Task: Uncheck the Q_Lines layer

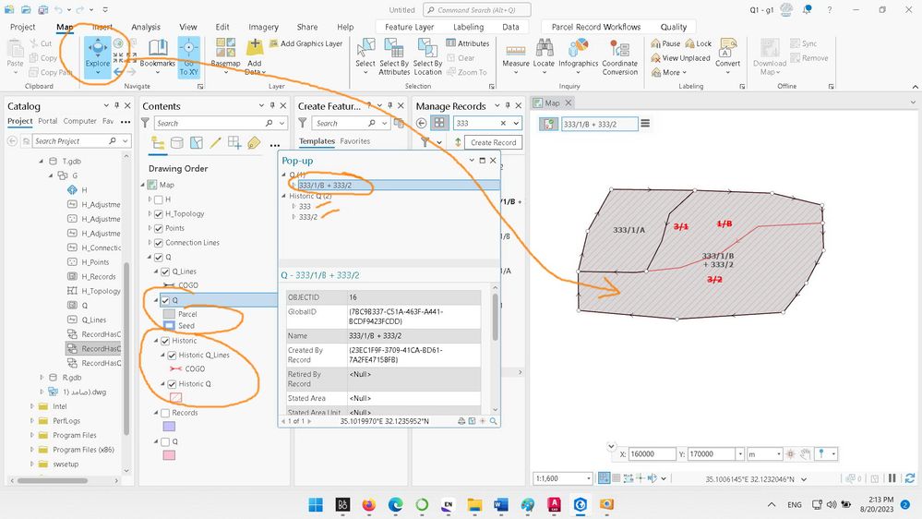Action: 165,272
